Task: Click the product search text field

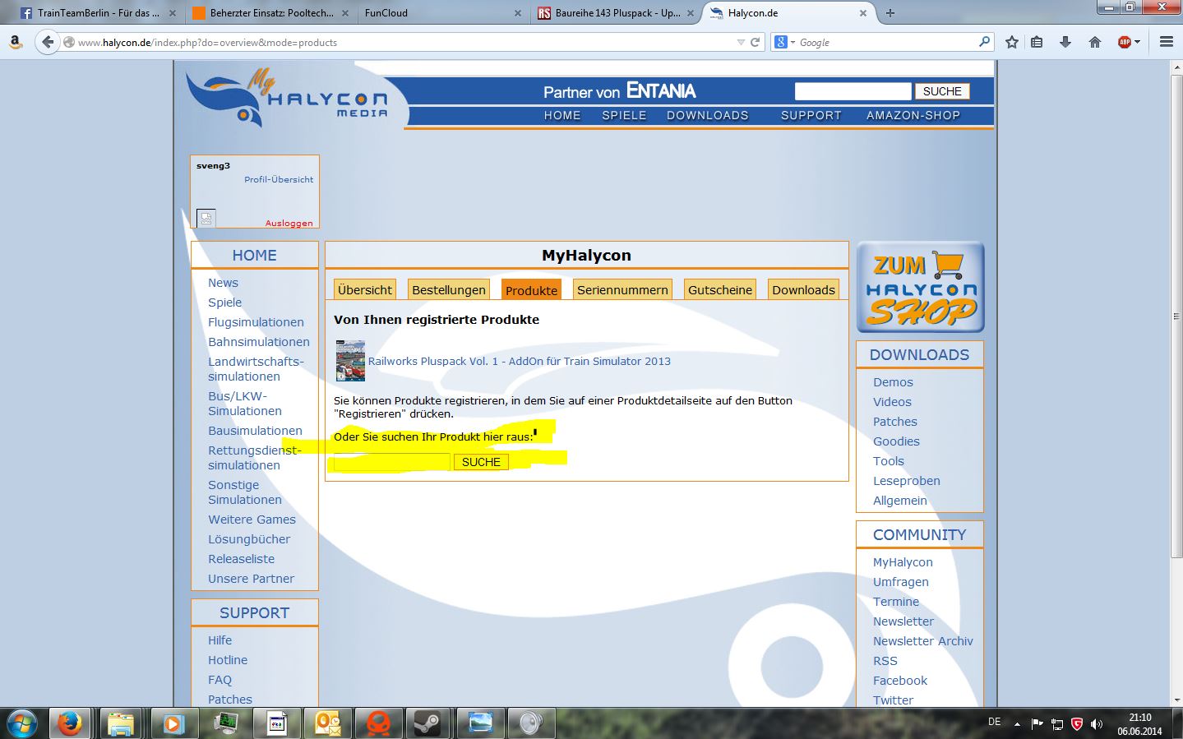Action: 391,462
